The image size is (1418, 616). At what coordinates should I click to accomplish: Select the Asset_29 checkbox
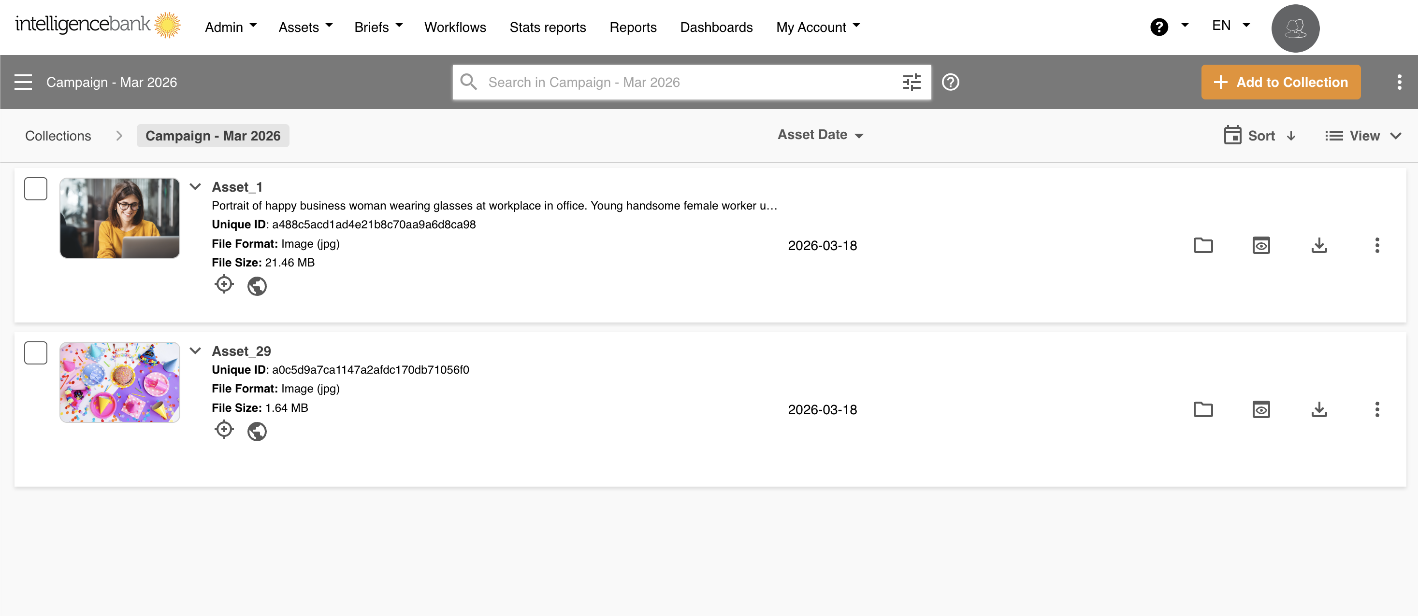point(36,352)
